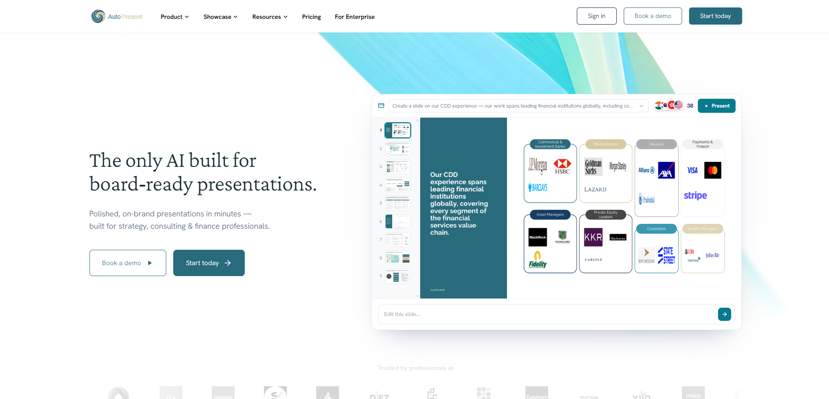Click the Private Equity Leaders label
This screenshot has width=829, height=399.
605,215
